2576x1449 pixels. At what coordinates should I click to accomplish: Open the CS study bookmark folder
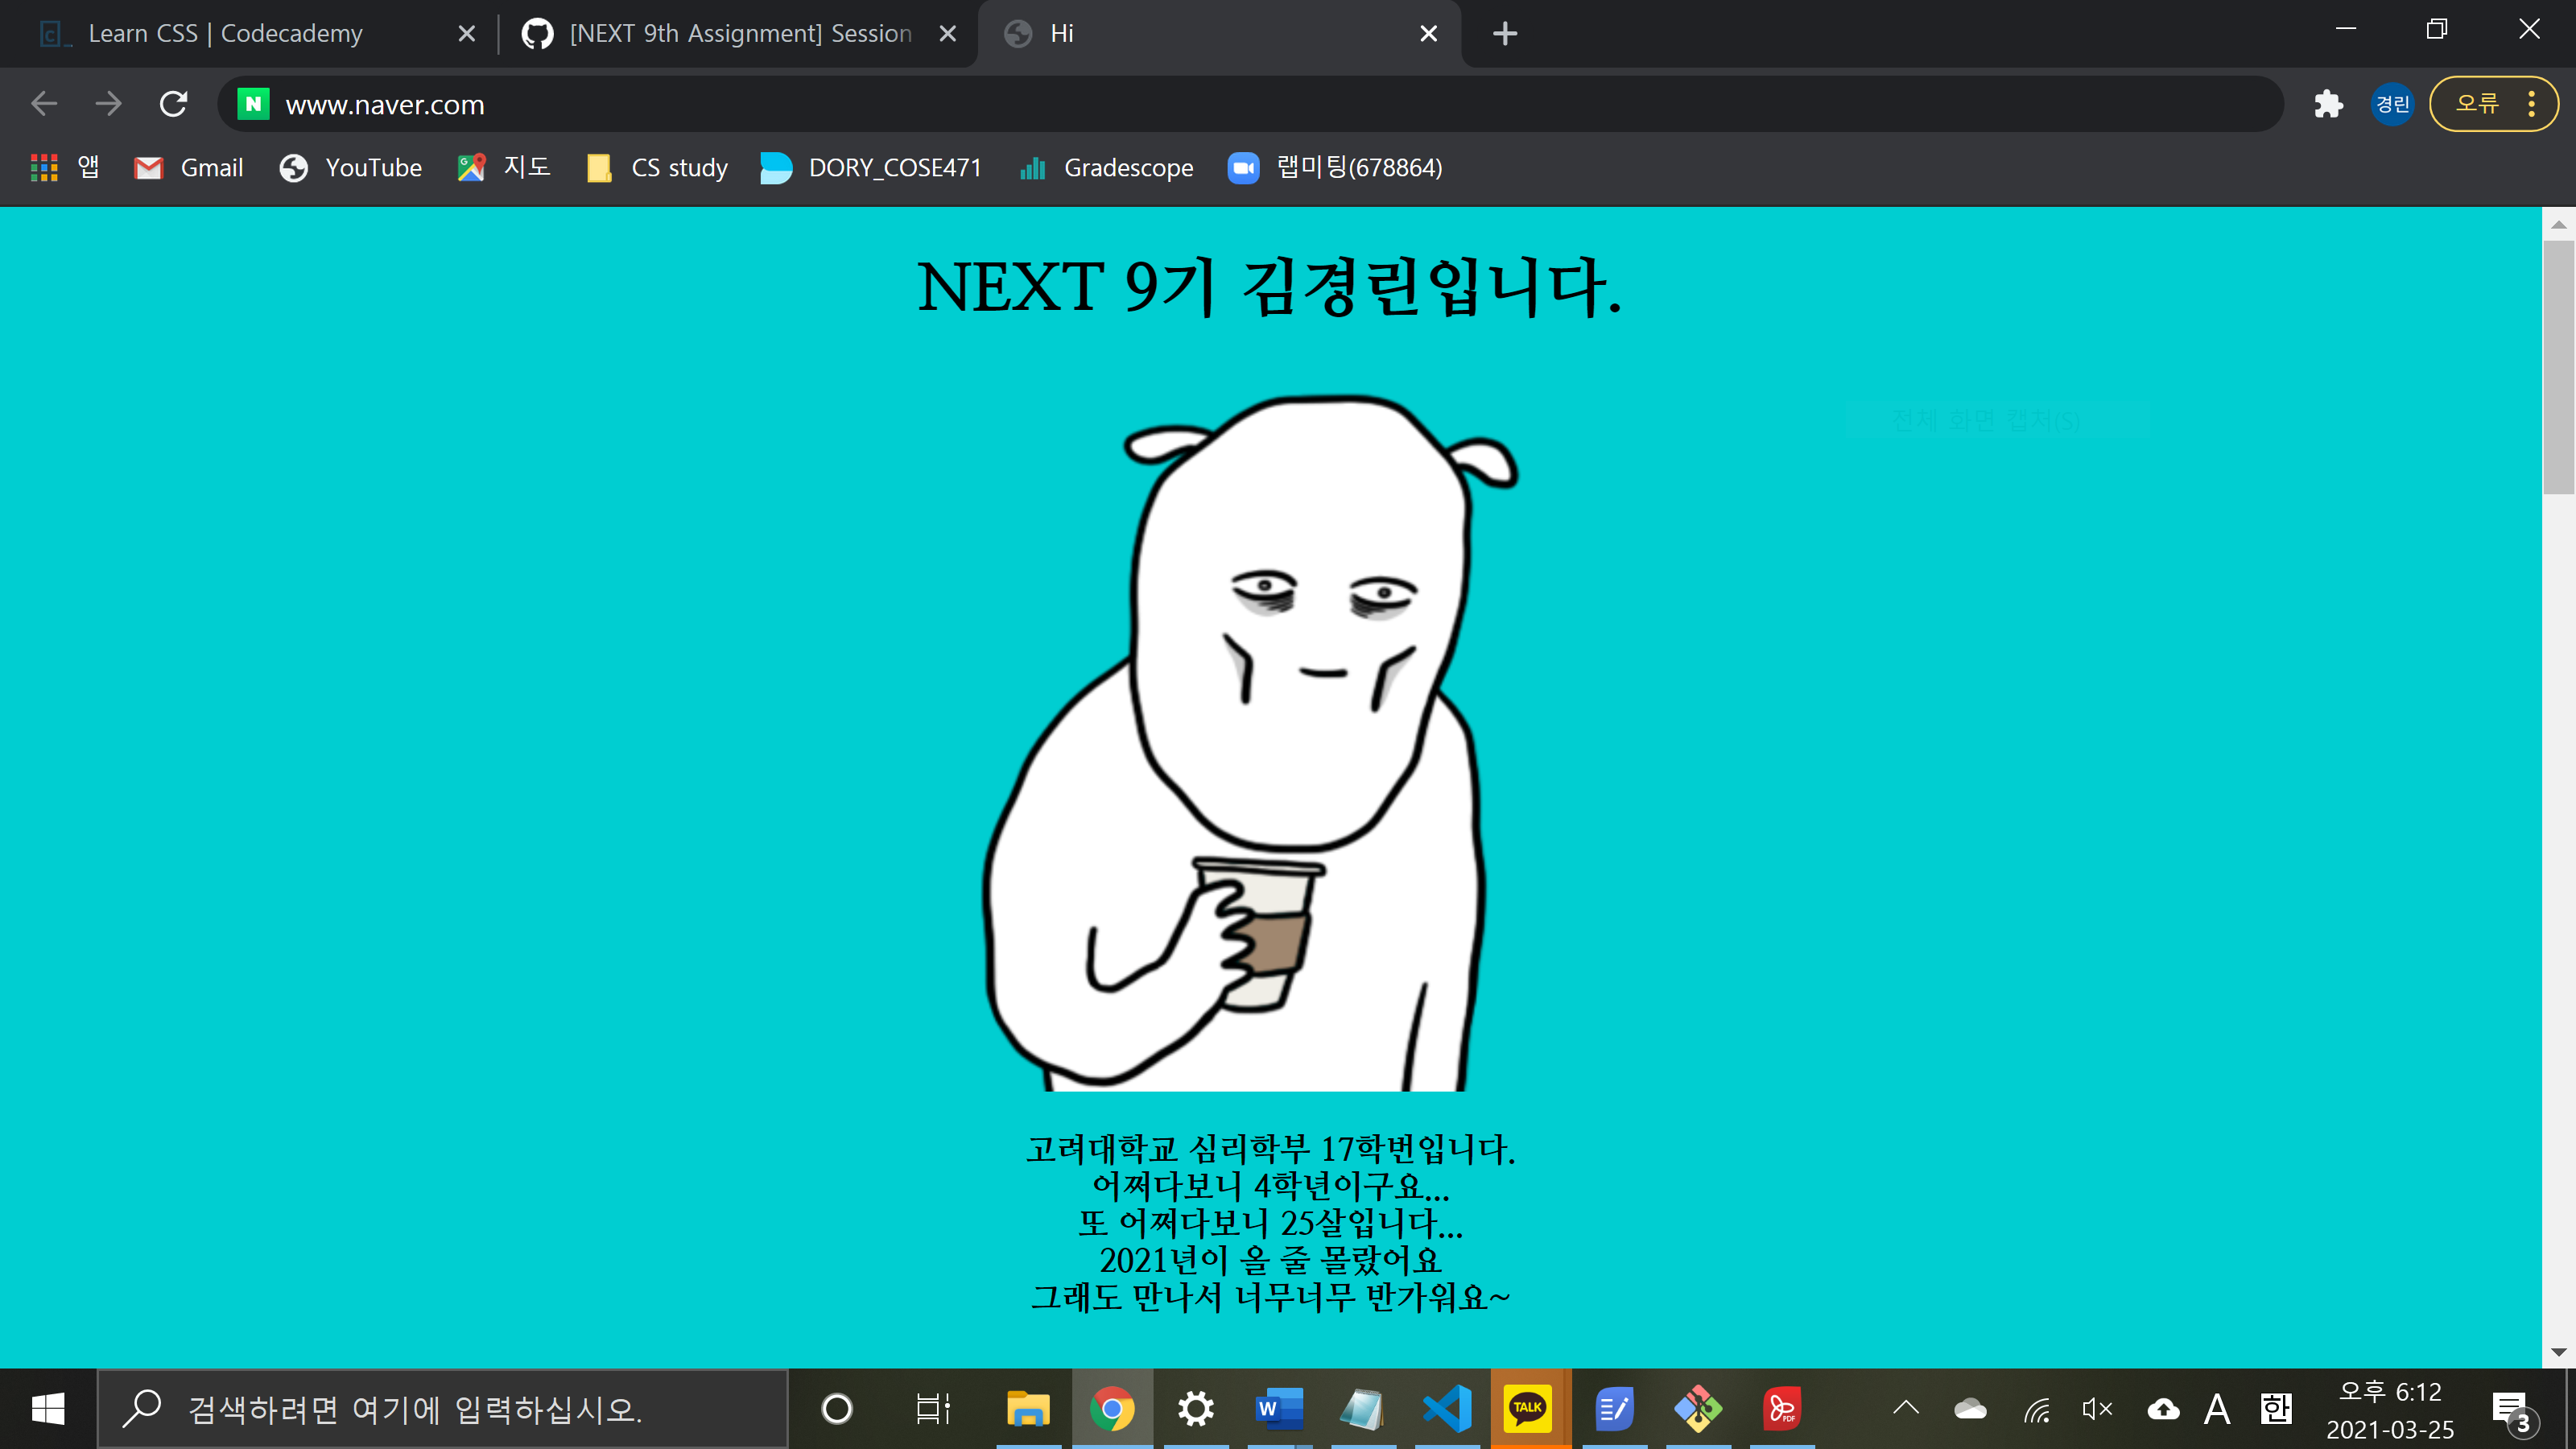click(x=656, y=167)
